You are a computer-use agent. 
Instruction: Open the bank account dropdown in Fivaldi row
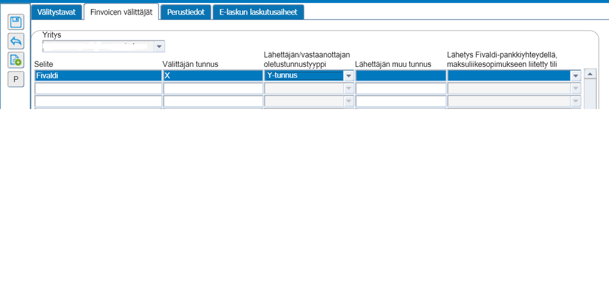(x=575, y=76)
